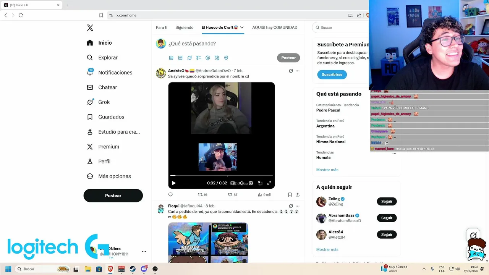Follow Aletz84 with Seguir button
489x275 pixels.
pyautogui.click(x=387, y=235)
